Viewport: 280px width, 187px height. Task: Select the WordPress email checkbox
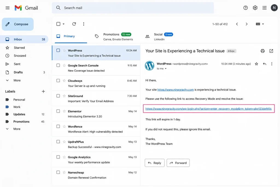[58, 50]
